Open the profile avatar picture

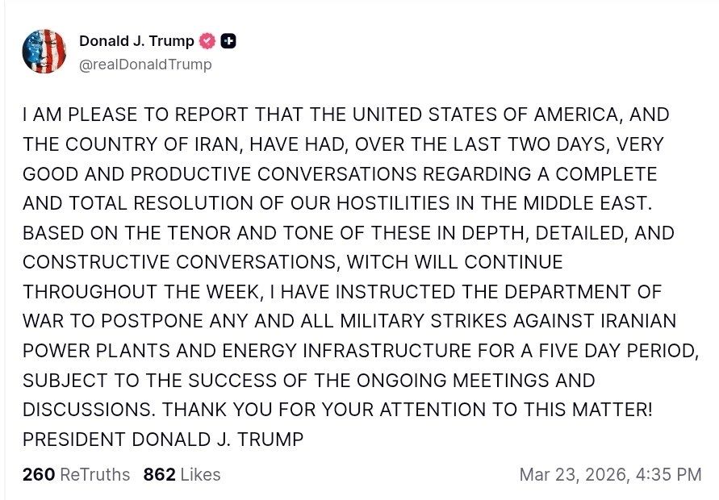[x=44, y=52]
